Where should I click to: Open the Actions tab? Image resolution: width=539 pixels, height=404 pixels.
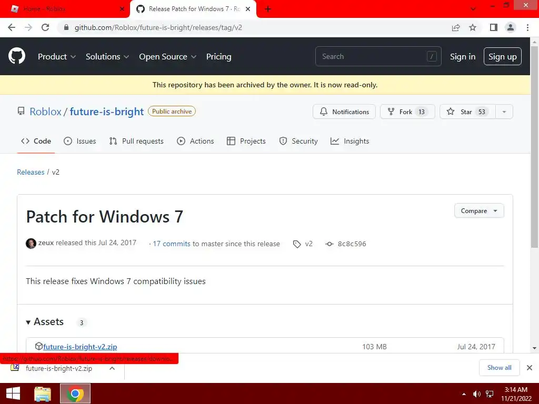click(x=195, y=141)
